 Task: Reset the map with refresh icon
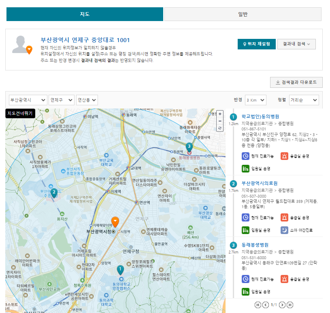click(220, 128)
